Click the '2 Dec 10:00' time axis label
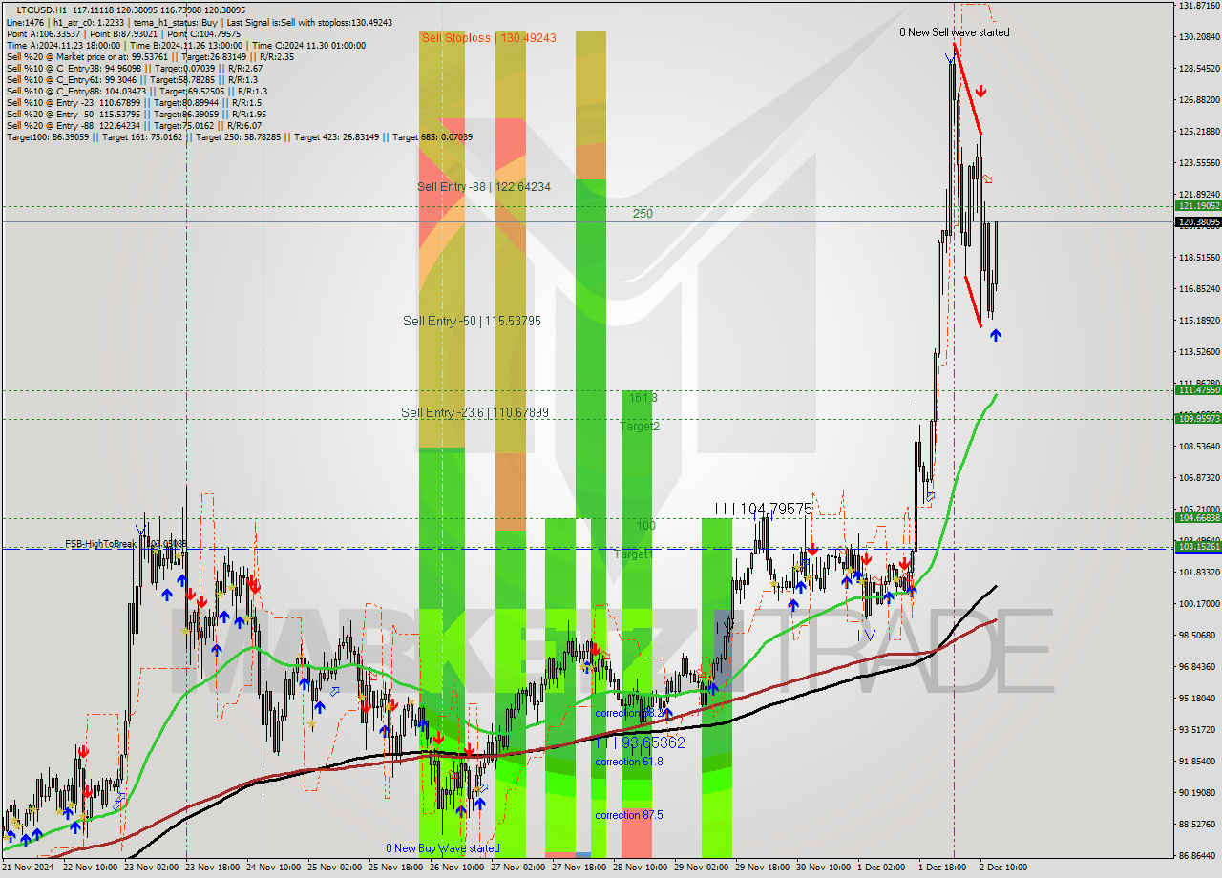This screenshot has height=878, width=1222. pyautogui.click(x=1003, y=868)
